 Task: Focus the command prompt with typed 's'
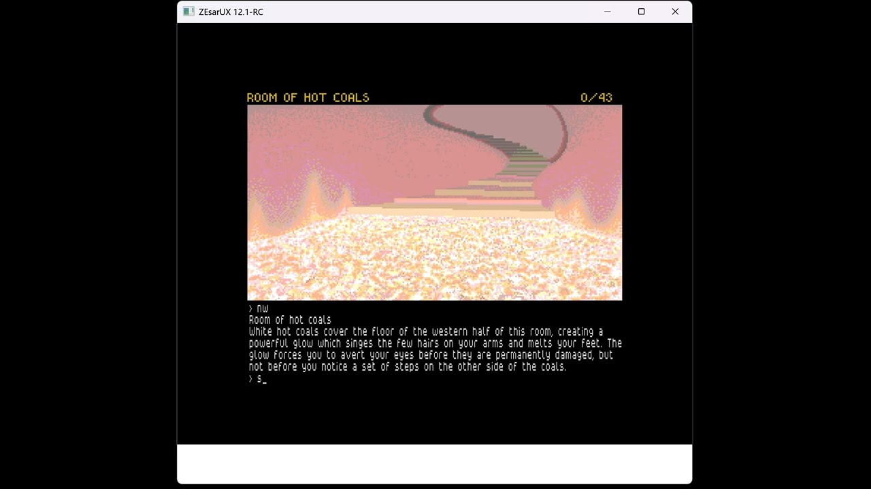click(261, 379)
